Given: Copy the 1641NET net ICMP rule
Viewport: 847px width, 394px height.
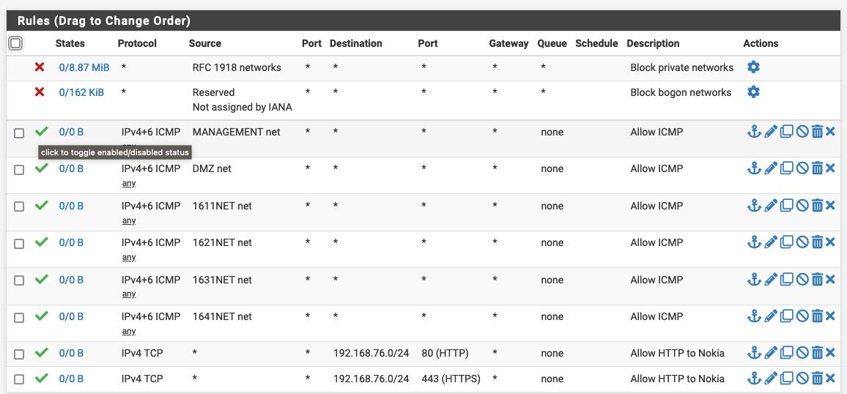Looking at the screenshot, I should click(x=787, y=316).
